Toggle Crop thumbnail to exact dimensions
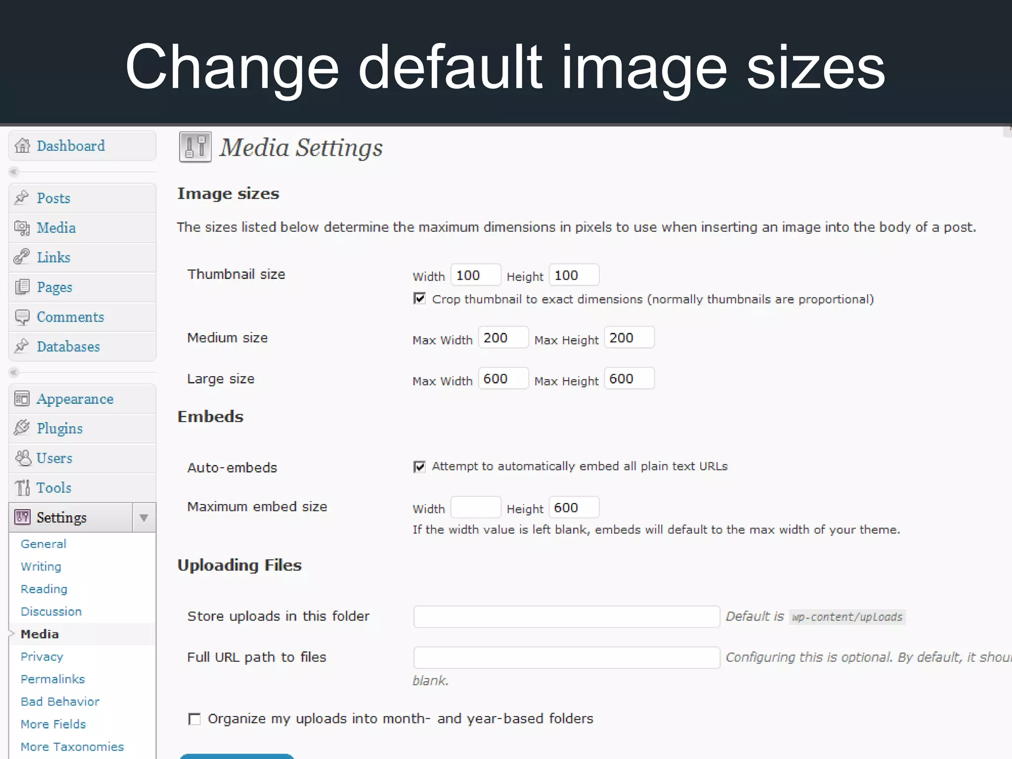Image resolution: width=1012 pixels, height=759 pixels. coord(419,298)
